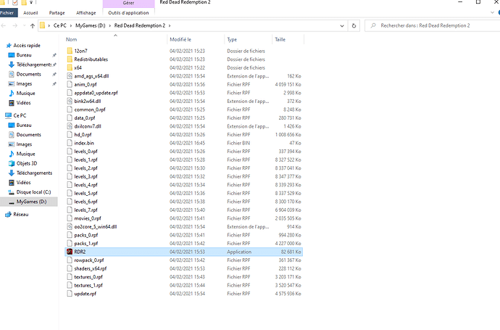The width and height of the screenshot is (500, 330).
Task: Click the search box for Red Dead Redemption 2
Action: tap(433, 25)
